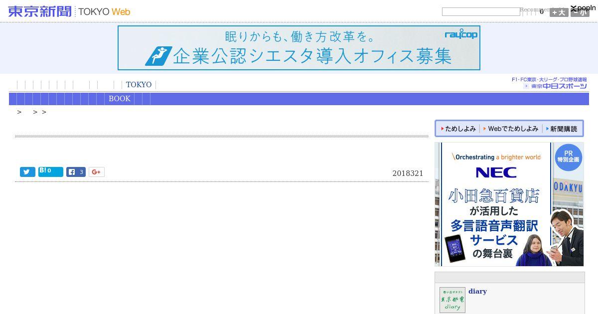Open the Tokyo Toden diary thumbnail
This screenshot has width=598, height=314.
pyautogui.click(x=452, y=300)
